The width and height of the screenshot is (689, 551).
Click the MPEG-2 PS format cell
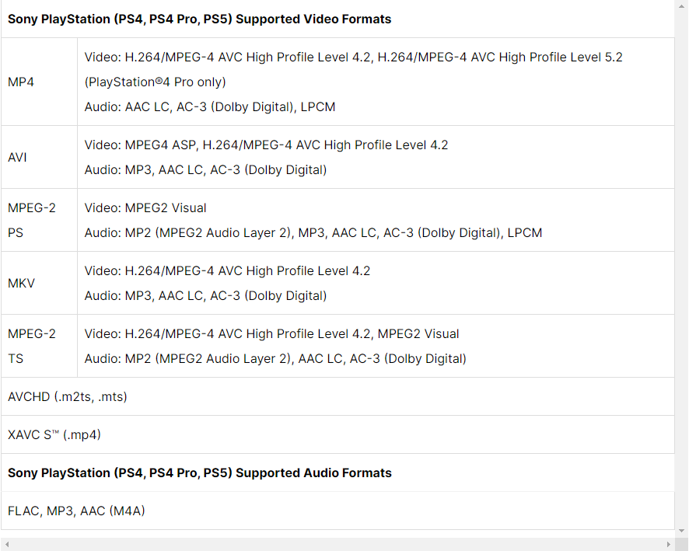coord(39,220)
